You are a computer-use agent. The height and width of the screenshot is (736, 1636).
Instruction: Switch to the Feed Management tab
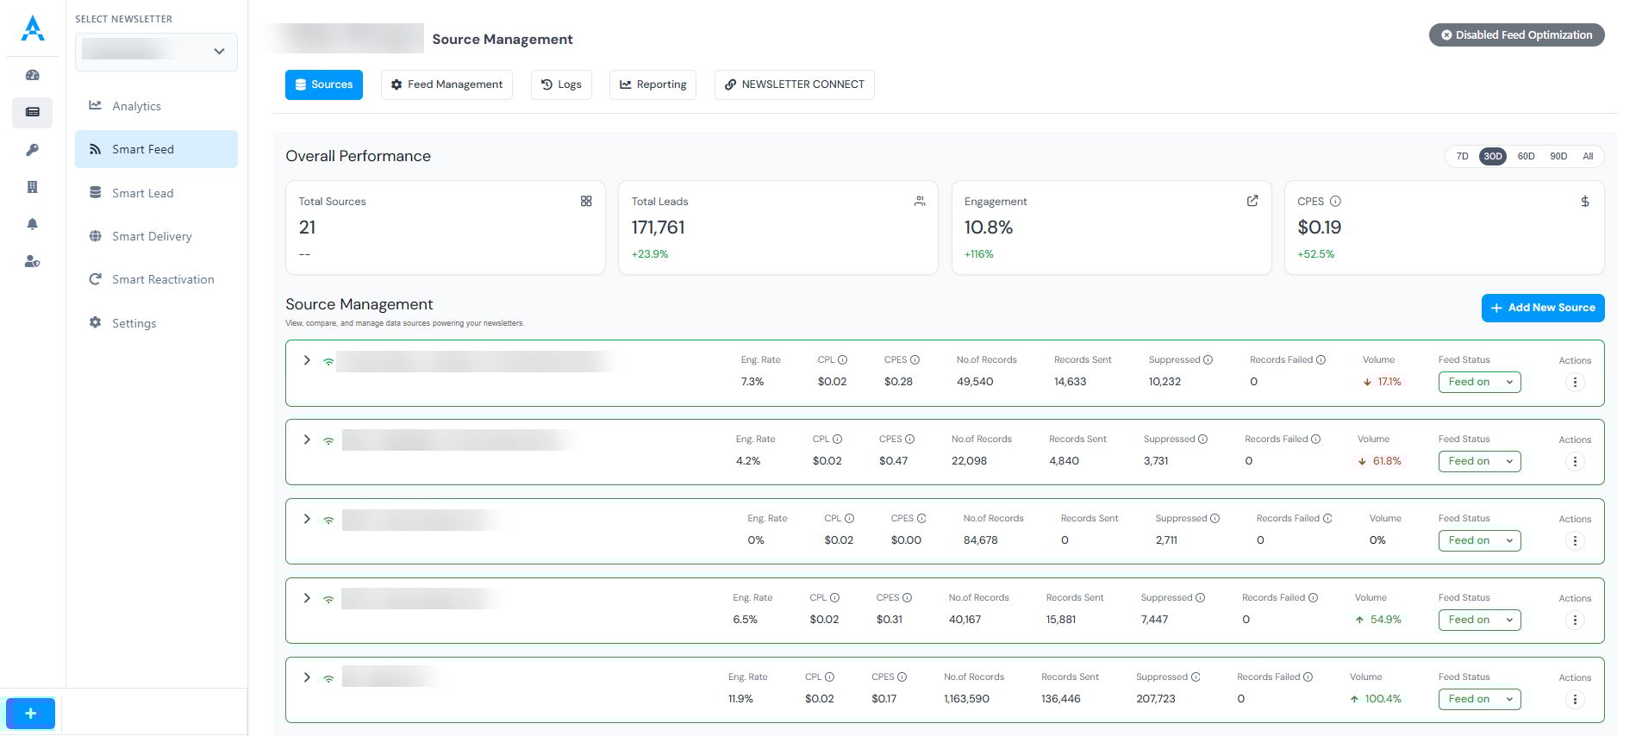pos(446,84)
